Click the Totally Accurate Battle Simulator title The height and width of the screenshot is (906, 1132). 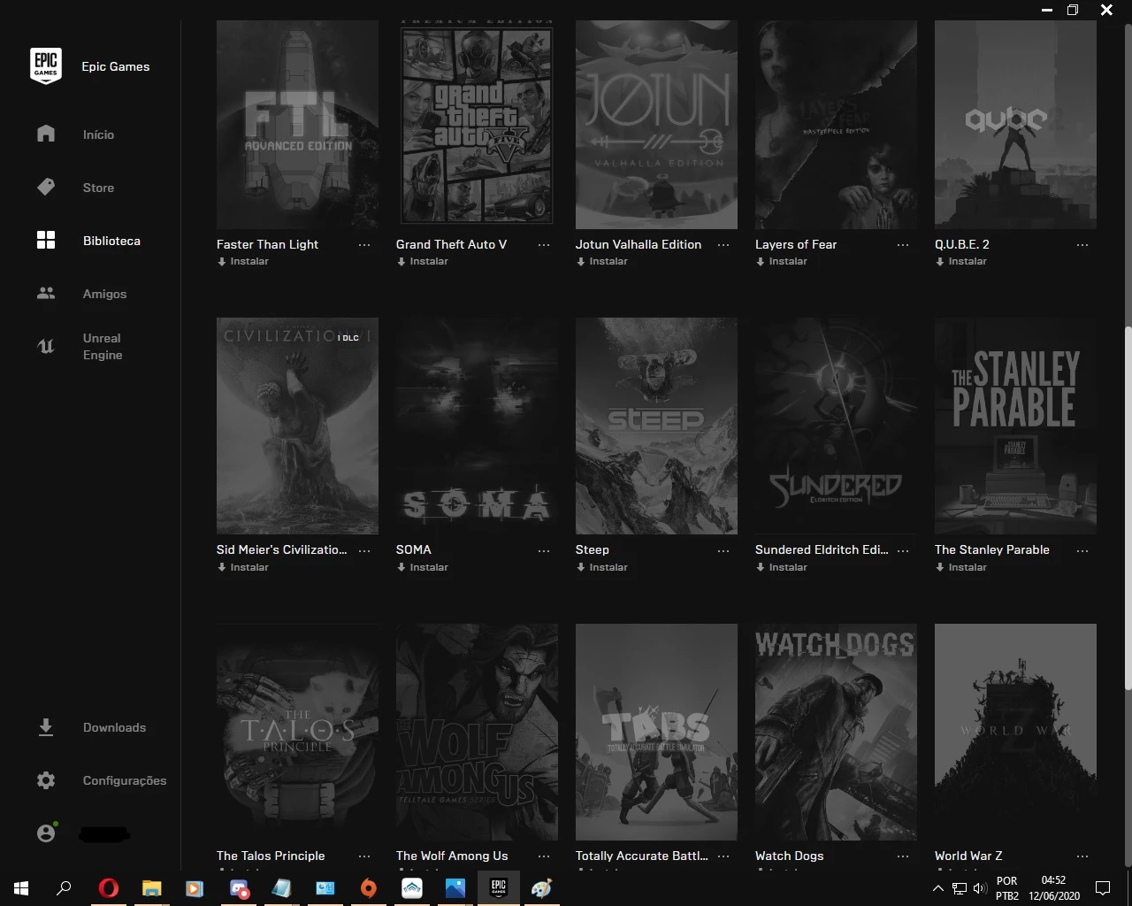click(x=642, y=856)
